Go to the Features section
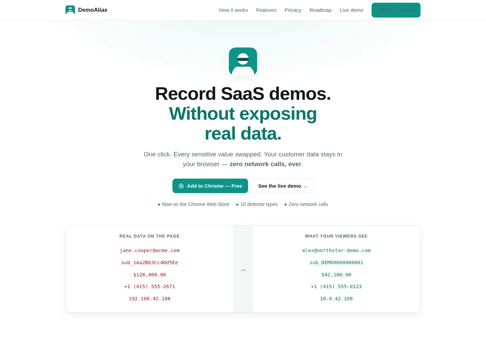The width and height of the screenshot is (486, 337). click(266, 10)
